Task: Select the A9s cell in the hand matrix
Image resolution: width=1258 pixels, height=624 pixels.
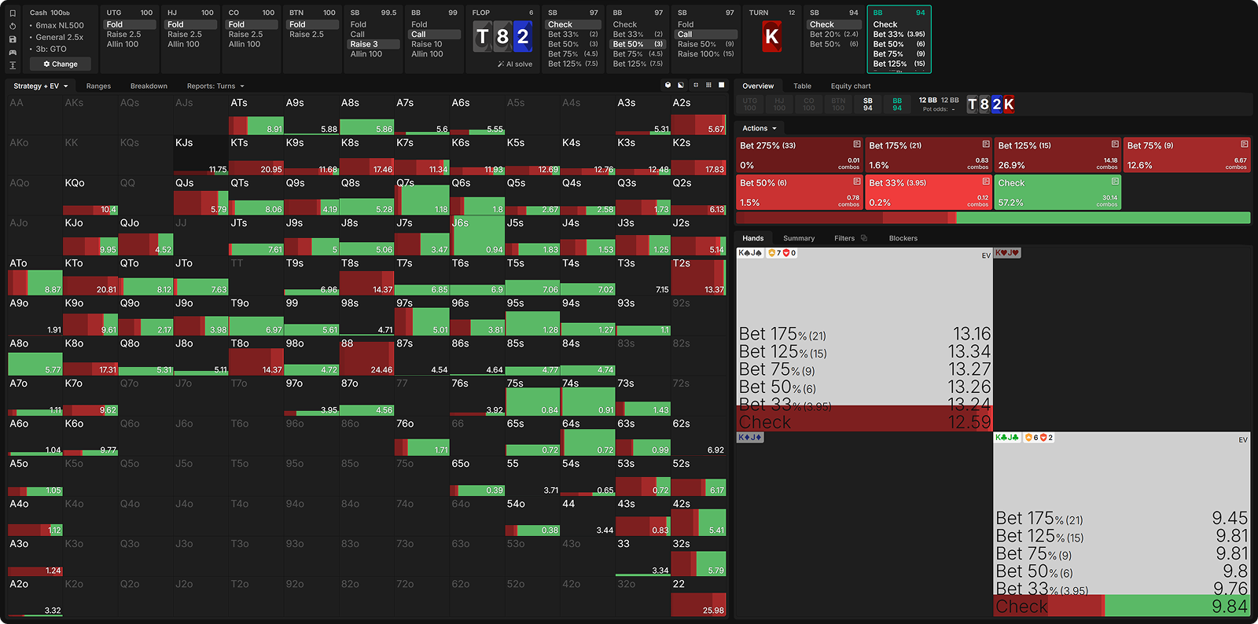Action: coord(311,114)
